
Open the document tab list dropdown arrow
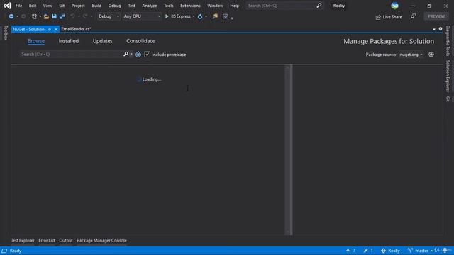tap(434, 29)
